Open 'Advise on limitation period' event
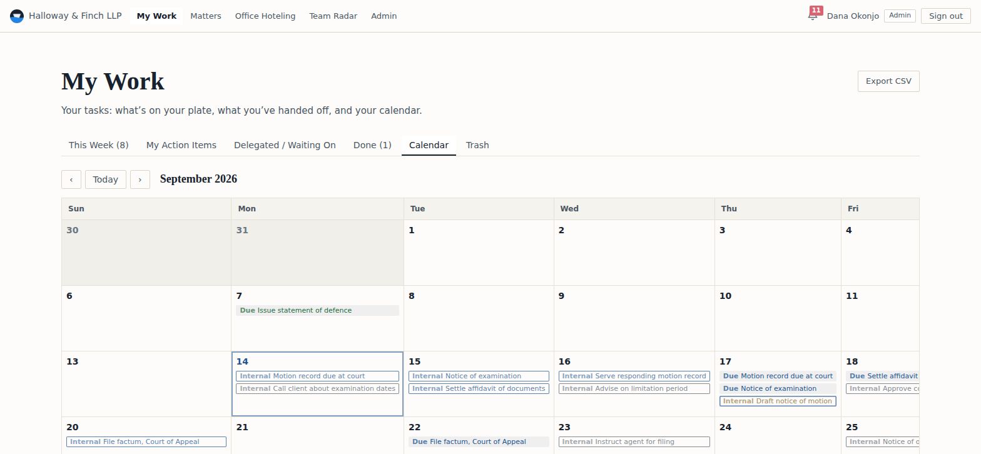 pyautogui.click(x=634, y=388)
